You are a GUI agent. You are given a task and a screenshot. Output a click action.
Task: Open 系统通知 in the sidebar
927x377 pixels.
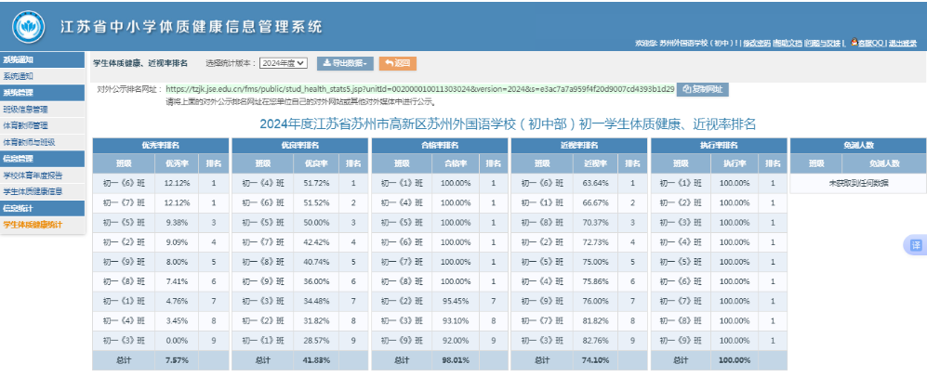pos(19,75)
